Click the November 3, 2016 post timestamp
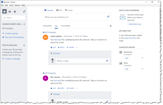This screenshot has width=163, height=105. [x=74, y=77]
